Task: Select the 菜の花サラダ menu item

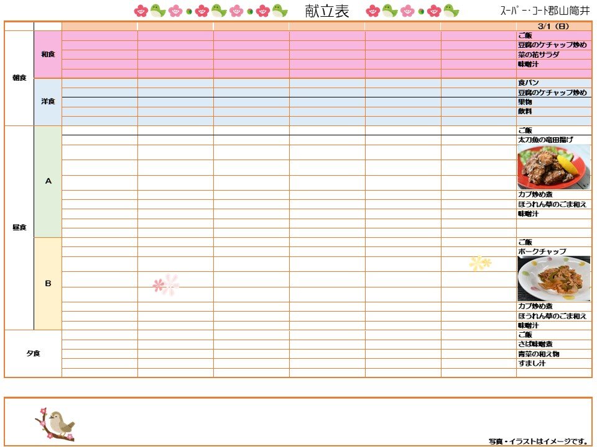Action: [539, 55]
